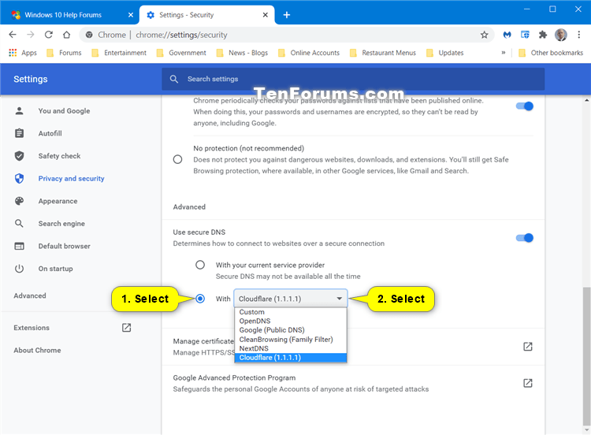591x435 pixels.
Task: Open the Restaurant Menus bookmark folder
Action: 383,53
